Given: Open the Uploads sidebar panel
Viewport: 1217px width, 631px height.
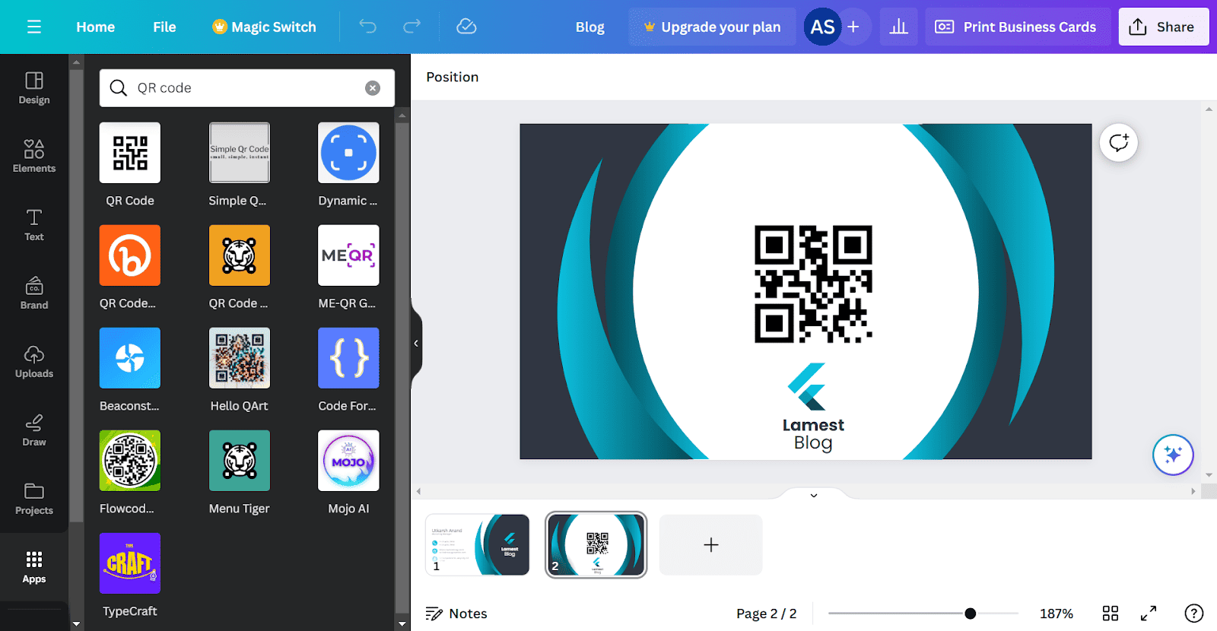Looking at the screenshot, I should 34,362.
